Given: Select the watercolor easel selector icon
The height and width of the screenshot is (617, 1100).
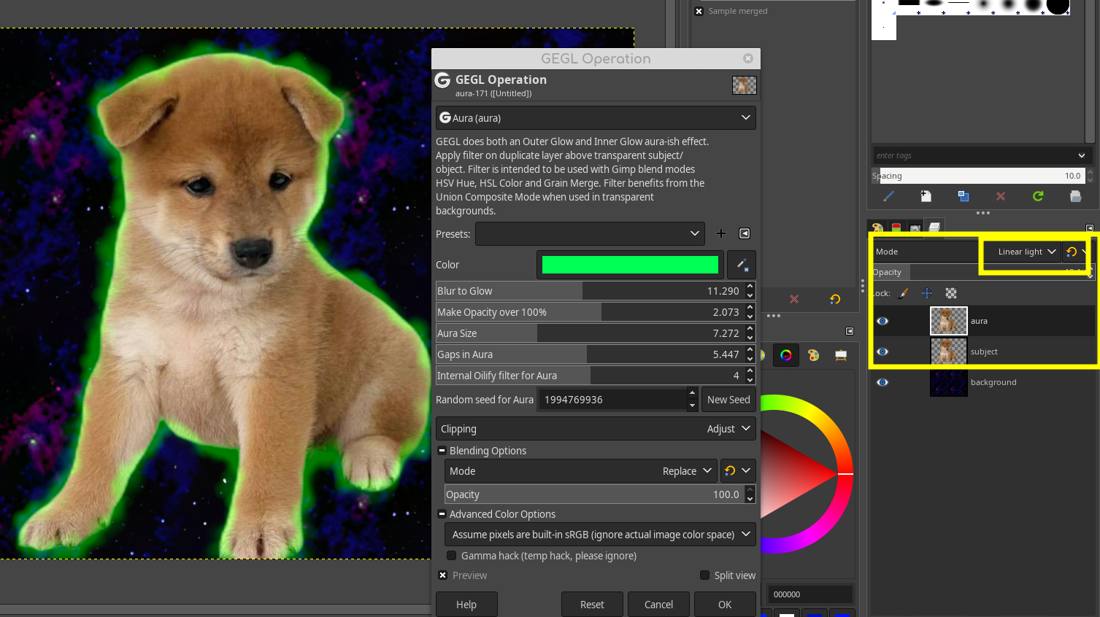Looking at the screenshot, I should click(841, 355).
